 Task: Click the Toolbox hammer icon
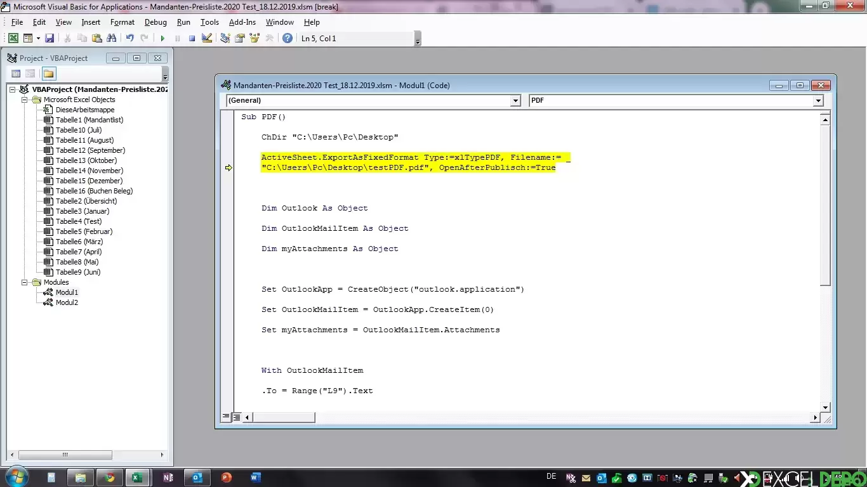(269, 38)
